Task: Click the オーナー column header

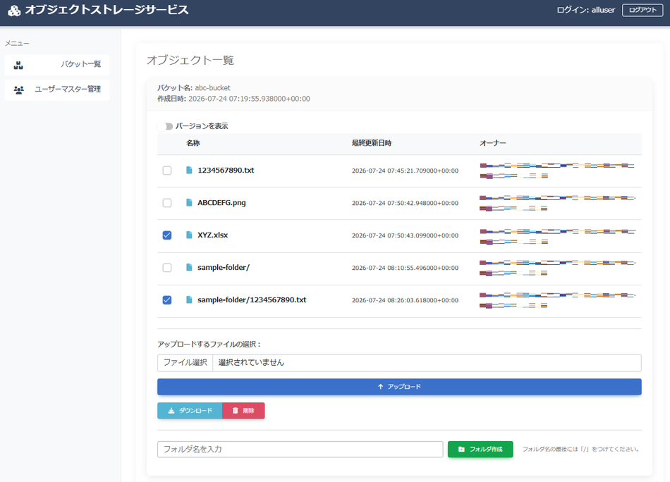Action: click(x=493, y=143)
